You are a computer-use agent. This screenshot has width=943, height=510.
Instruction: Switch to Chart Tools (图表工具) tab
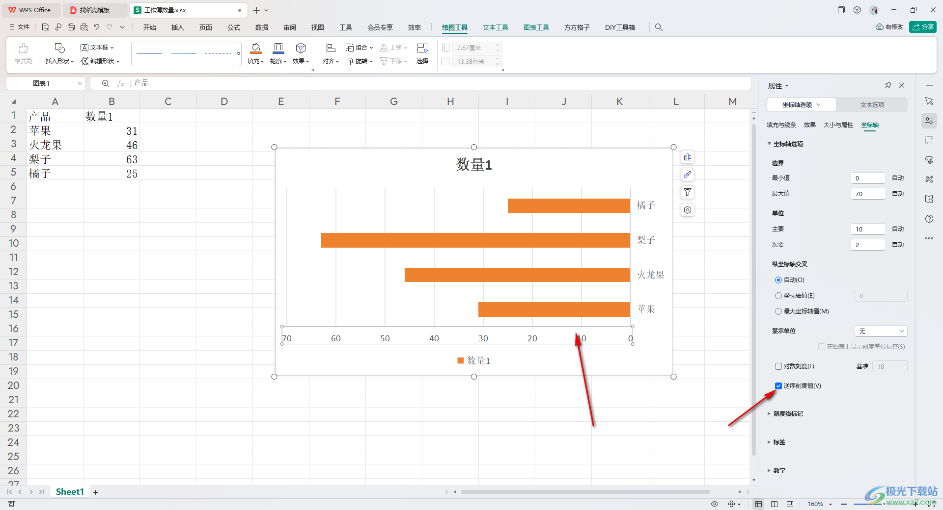coord(536,27)
